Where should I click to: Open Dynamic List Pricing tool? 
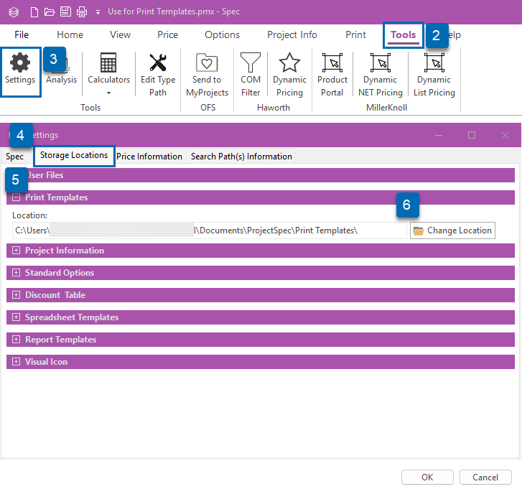tap(434, 75)
